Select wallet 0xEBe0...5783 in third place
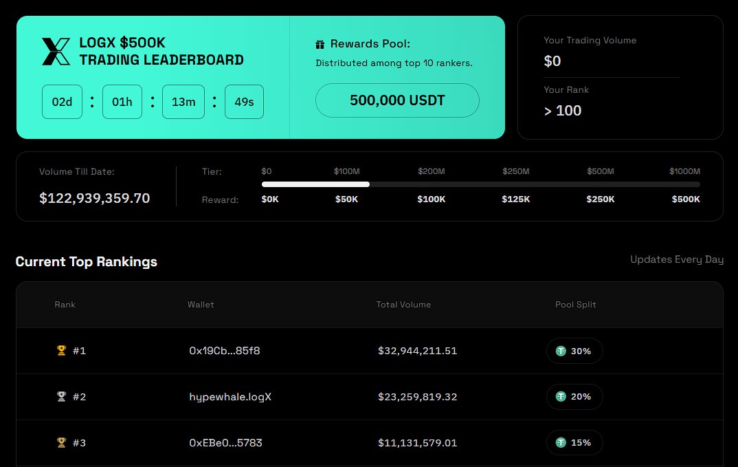The width and height of the screenshot is (738, 467). pos(225,443)
